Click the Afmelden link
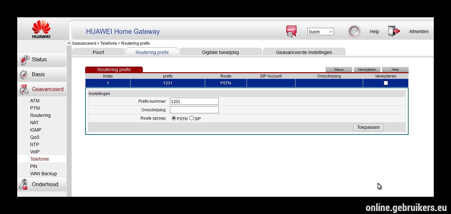 [419, 32]
